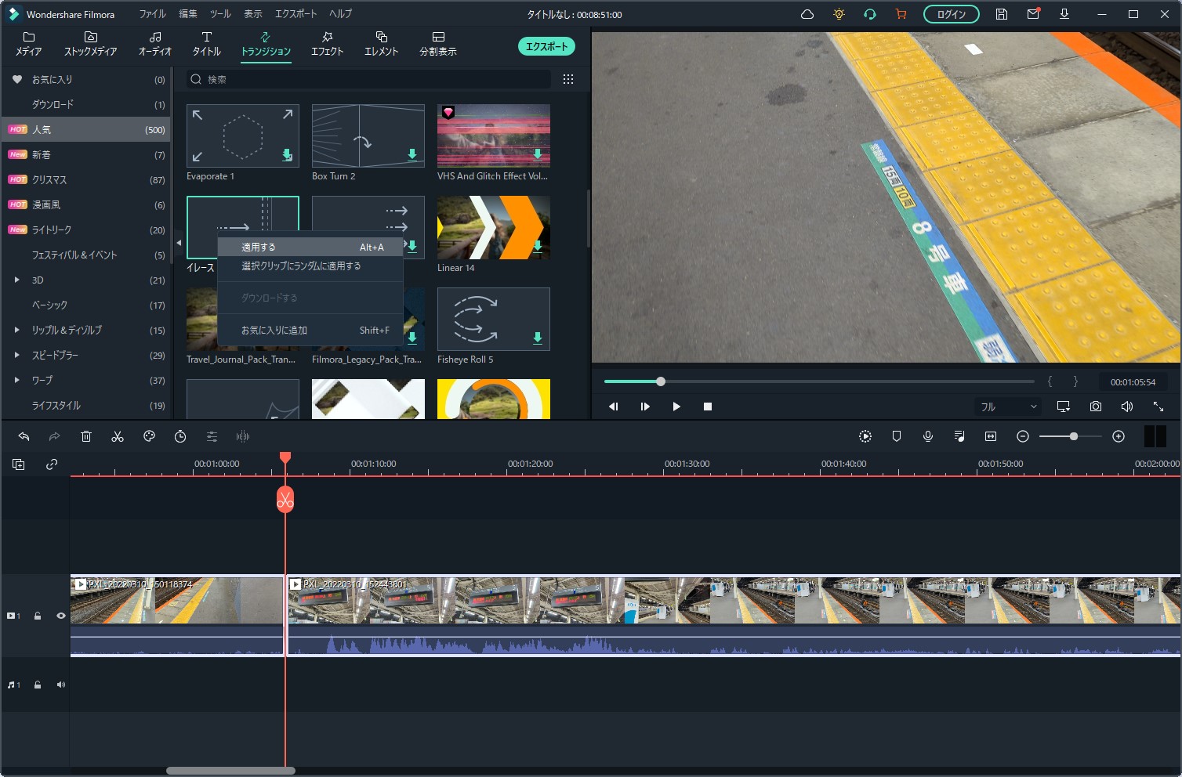Toggle the lock on video track 1
This screenshot has width=1182, height=777.
(x=38, y=616)
